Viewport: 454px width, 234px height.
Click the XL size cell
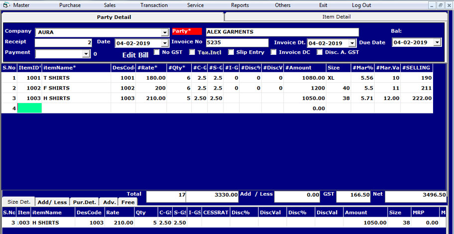(x=339, y=78)
